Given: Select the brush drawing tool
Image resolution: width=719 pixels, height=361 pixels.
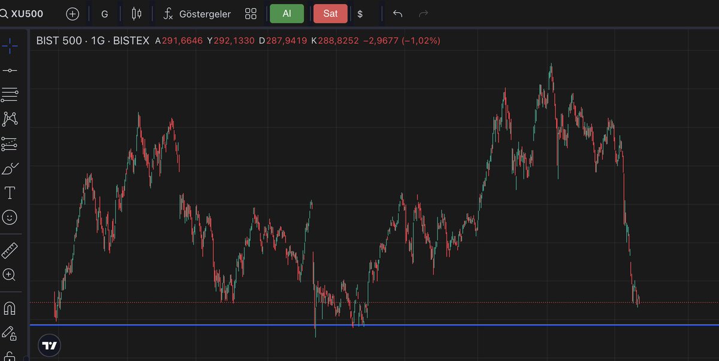Looking at the screenshot, I should (x=9, y=169).
